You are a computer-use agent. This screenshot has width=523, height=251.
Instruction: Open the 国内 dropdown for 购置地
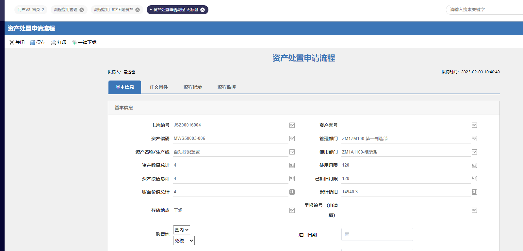(x=182, y=230)
